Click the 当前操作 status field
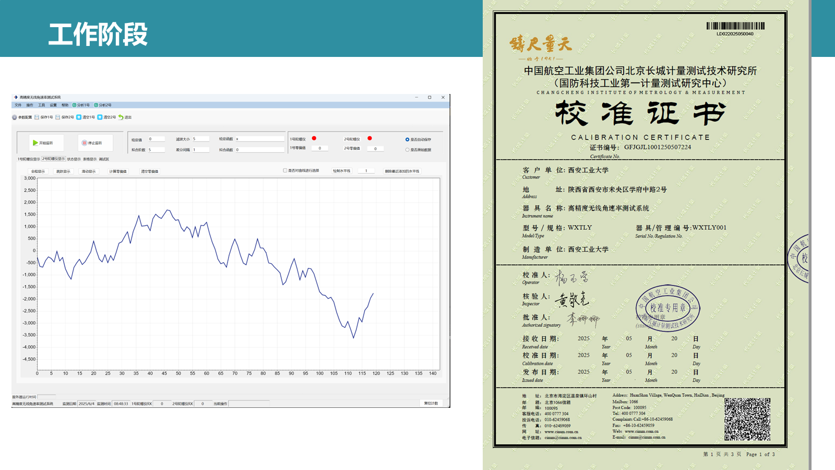The width and height of the screenshot is (835, 470). [x=249, y=404]
